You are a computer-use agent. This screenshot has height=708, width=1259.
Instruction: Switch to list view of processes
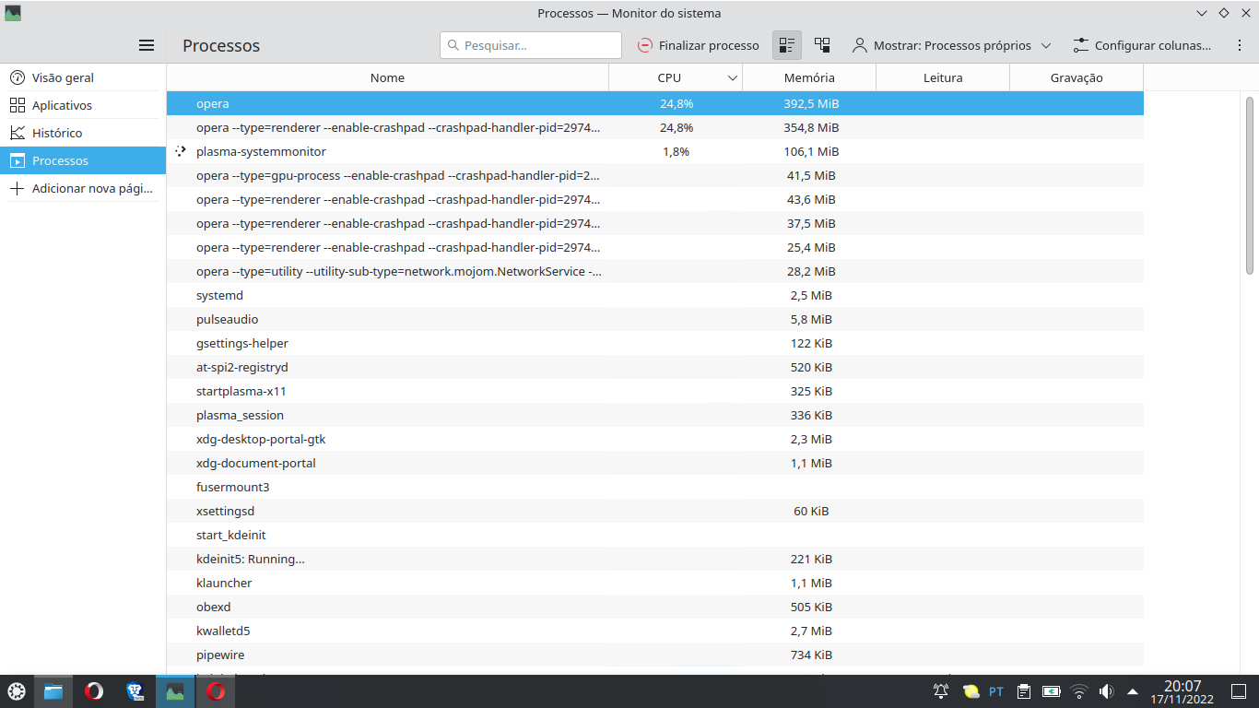pyautogui.click(x=787, y=45)
